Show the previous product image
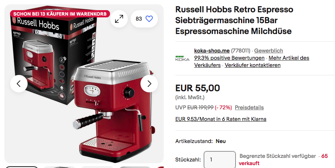This screenshot has width=335, height=168. coord(19,84)
